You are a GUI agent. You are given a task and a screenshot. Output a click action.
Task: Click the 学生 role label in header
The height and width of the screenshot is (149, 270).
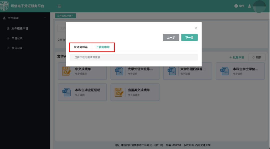(x=242, y=6)
